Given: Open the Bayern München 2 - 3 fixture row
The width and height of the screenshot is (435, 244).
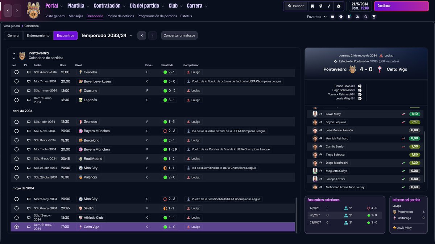Looking at the screenshot, I should point(153,131).
